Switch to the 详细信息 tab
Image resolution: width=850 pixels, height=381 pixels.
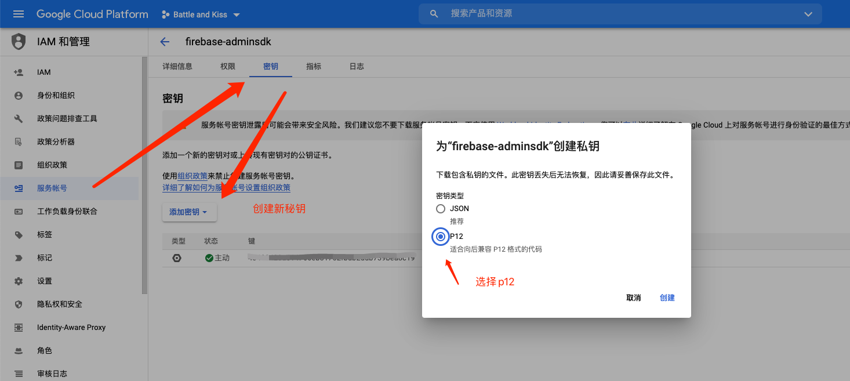(177, 67)
